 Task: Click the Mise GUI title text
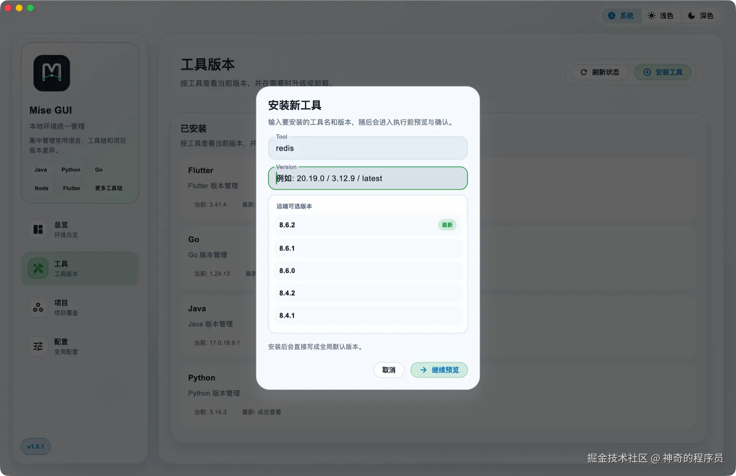pyautogui.click(x=50, y=110)
